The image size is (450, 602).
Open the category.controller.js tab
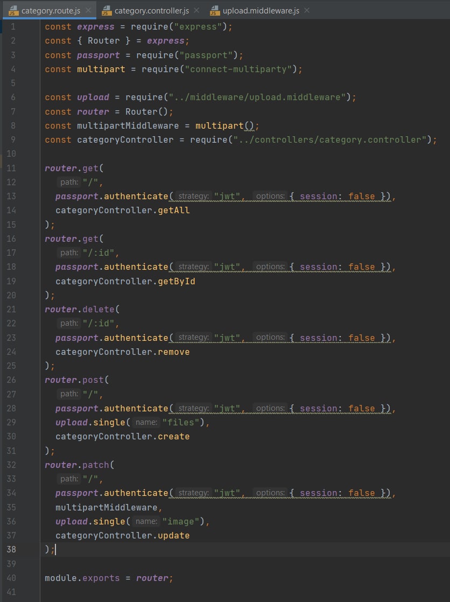pos(152,11)
